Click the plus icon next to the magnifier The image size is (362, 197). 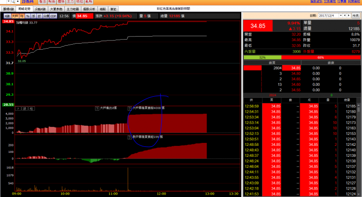18,2
